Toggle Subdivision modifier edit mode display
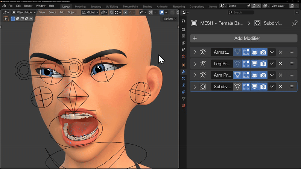 [x=246, y=87]
